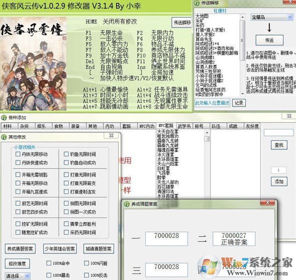Image resolution: width=296 pixels, height=280 pixels.
Task: Click the NPC套路 list scrollbar thumb
Action: pyautogui.click(x=207, y=138)
